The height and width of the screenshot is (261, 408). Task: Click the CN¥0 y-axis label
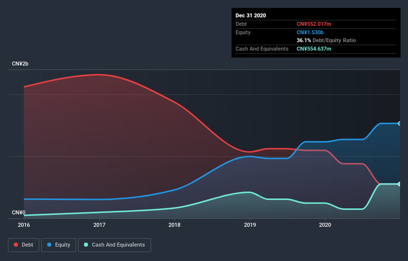click(x=18, y=212)
